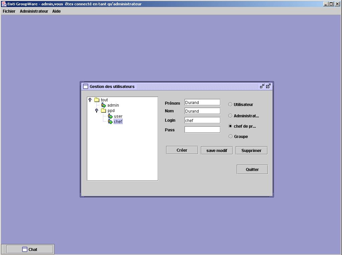Open the Administrateur menu
342x255 pixels.
tap(34, 11)
